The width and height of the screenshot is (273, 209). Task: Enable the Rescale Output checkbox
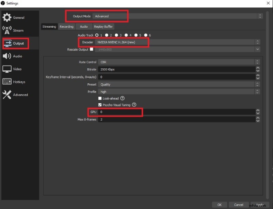pyautogui.click(x=91, y=49)
